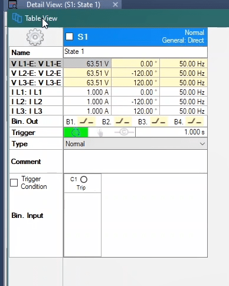Click the Detail View tab icon
The image size is (229, 286).
pyautogui.click(x=12, y=4)
